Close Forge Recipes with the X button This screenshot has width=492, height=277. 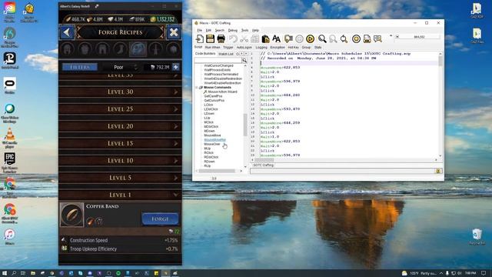[174, 32]
